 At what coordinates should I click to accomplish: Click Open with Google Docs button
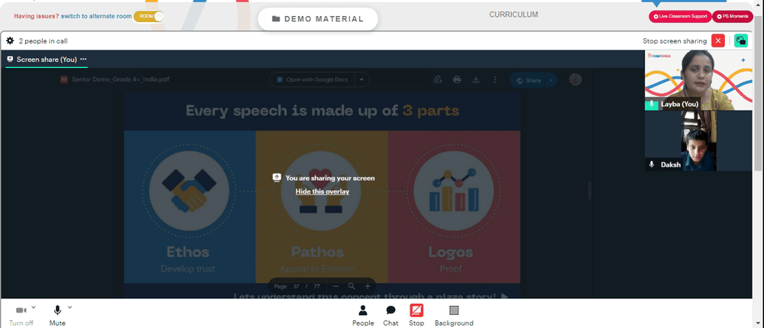point(313,80)
